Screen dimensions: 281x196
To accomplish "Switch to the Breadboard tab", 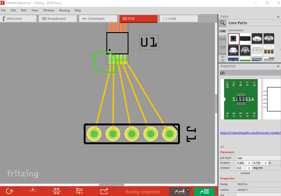I will pos(57,19).
